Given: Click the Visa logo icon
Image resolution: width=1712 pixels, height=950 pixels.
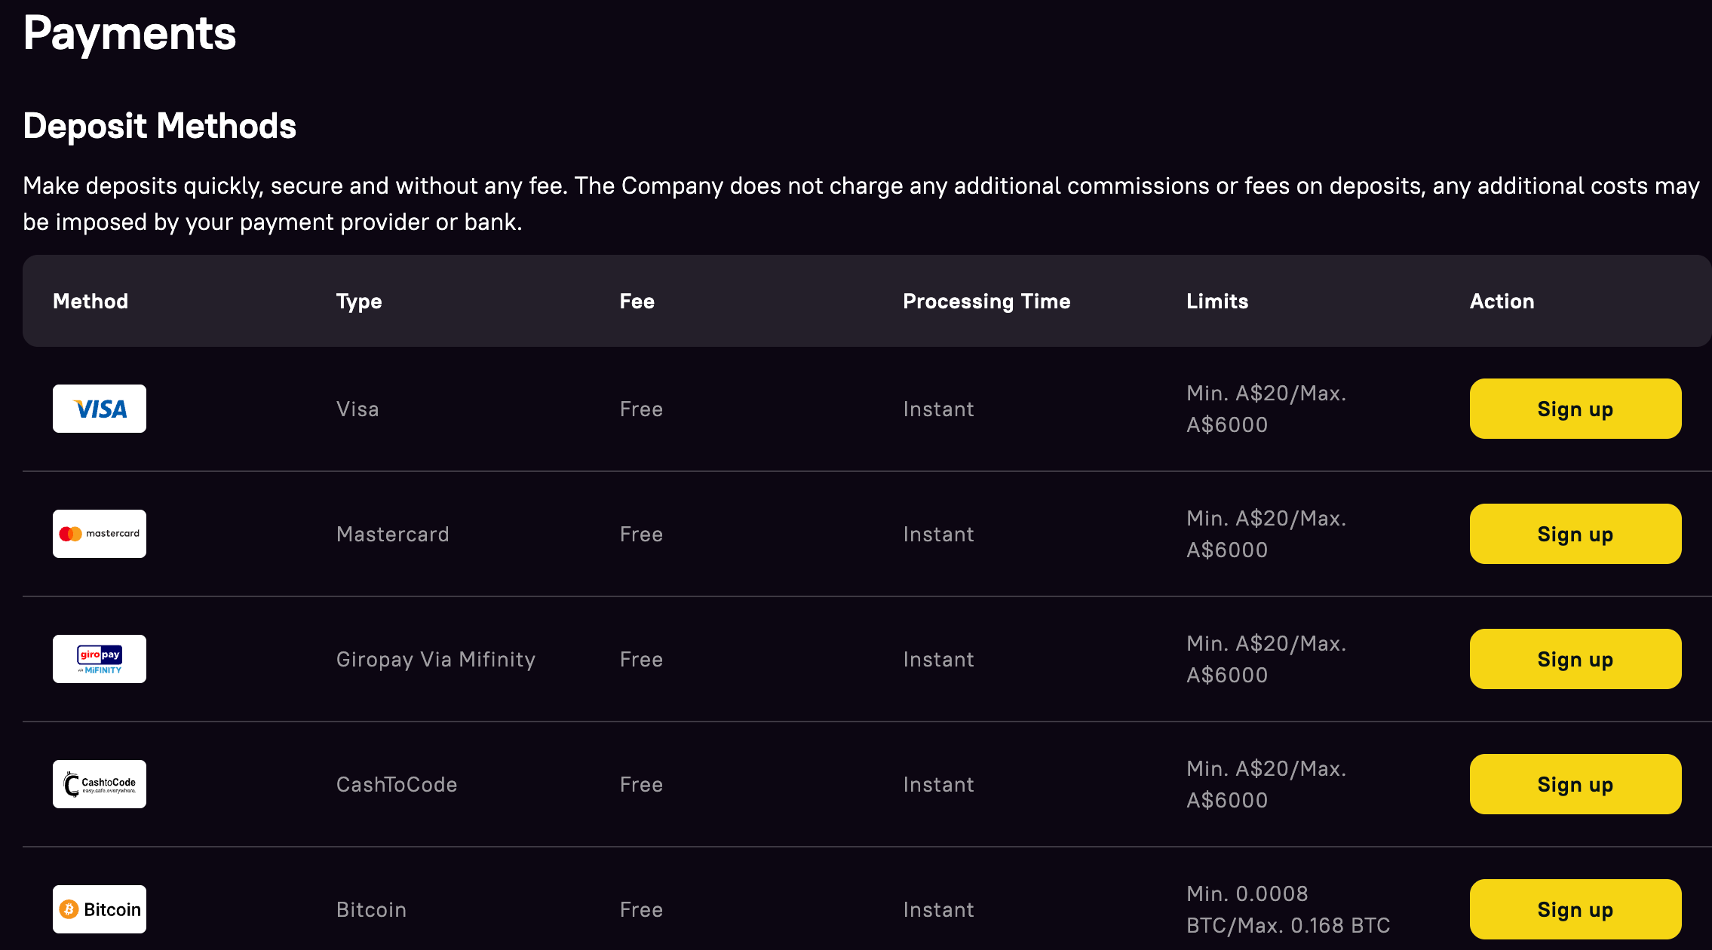Looking at the screenshot, I should click(100, 409).
